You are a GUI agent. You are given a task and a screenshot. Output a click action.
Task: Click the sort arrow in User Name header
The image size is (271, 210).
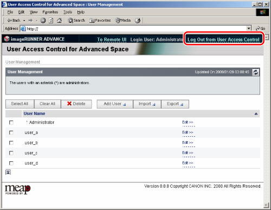(x=256, y=114)
